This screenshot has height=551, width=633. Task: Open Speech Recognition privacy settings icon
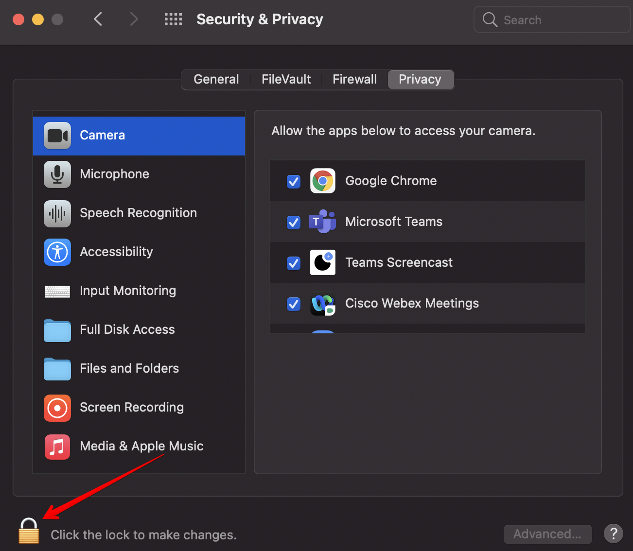(x=57, y=213)
